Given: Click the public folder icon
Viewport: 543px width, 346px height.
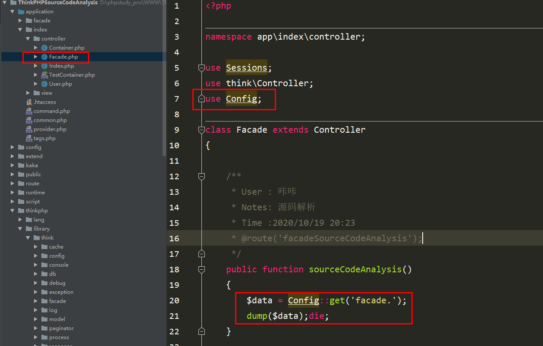Looking at the screenshot, I should (x=21, y=175).
